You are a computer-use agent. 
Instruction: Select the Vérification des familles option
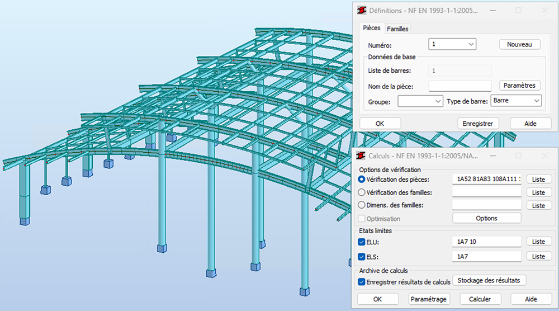point(362,192)
